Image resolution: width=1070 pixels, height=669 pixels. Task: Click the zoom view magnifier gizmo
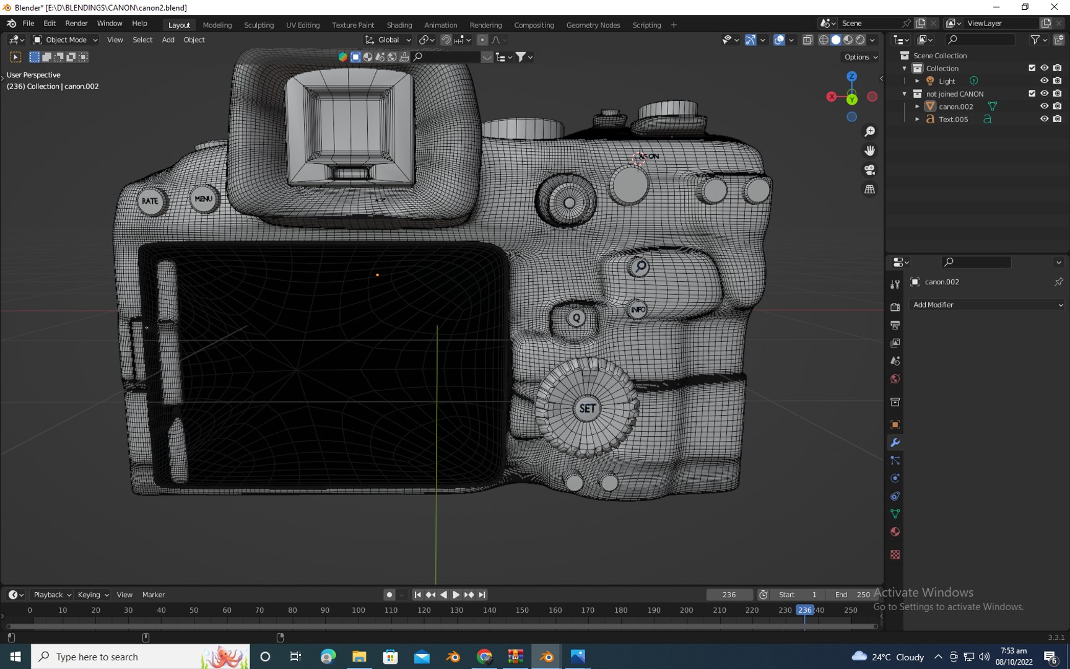click(x=870, y=131)
